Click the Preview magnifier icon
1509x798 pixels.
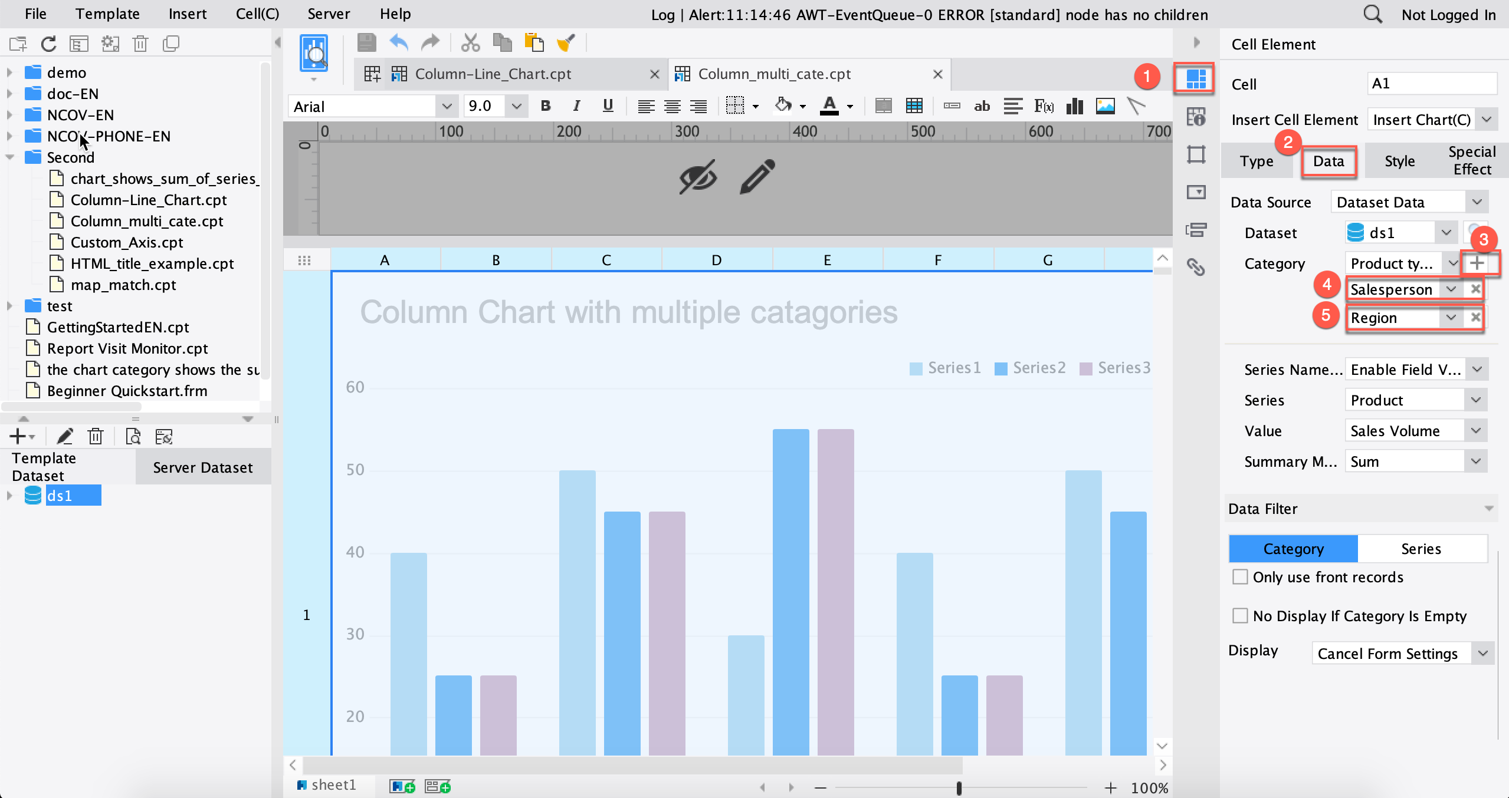point(313,52)
